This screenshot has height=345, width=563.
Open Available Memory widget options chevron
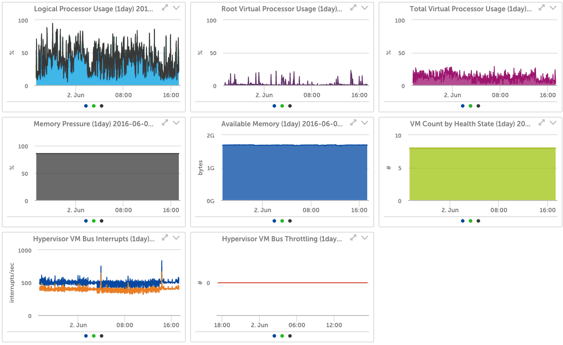point(365,123)
